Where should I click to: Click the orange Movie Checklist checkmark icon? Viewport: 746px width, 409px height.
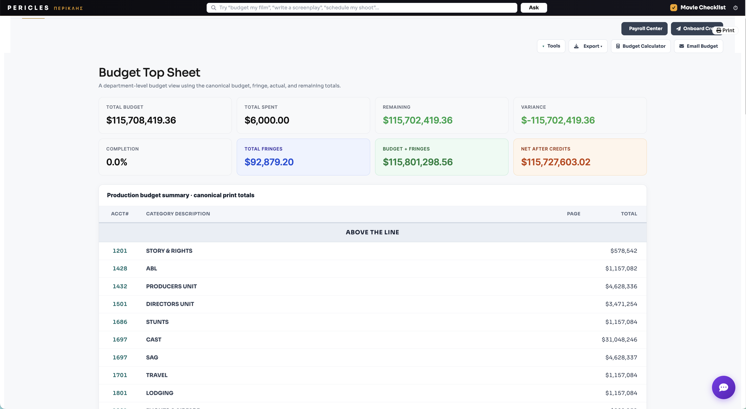pyautogui.click(x=674, y=8)
